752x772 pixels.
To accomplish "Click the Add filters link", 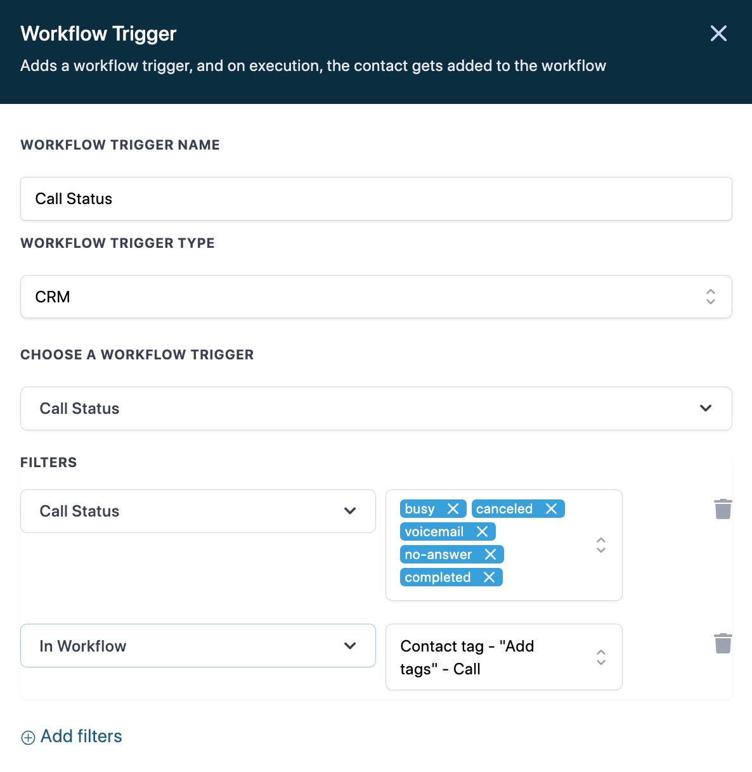I will [81, 737].
